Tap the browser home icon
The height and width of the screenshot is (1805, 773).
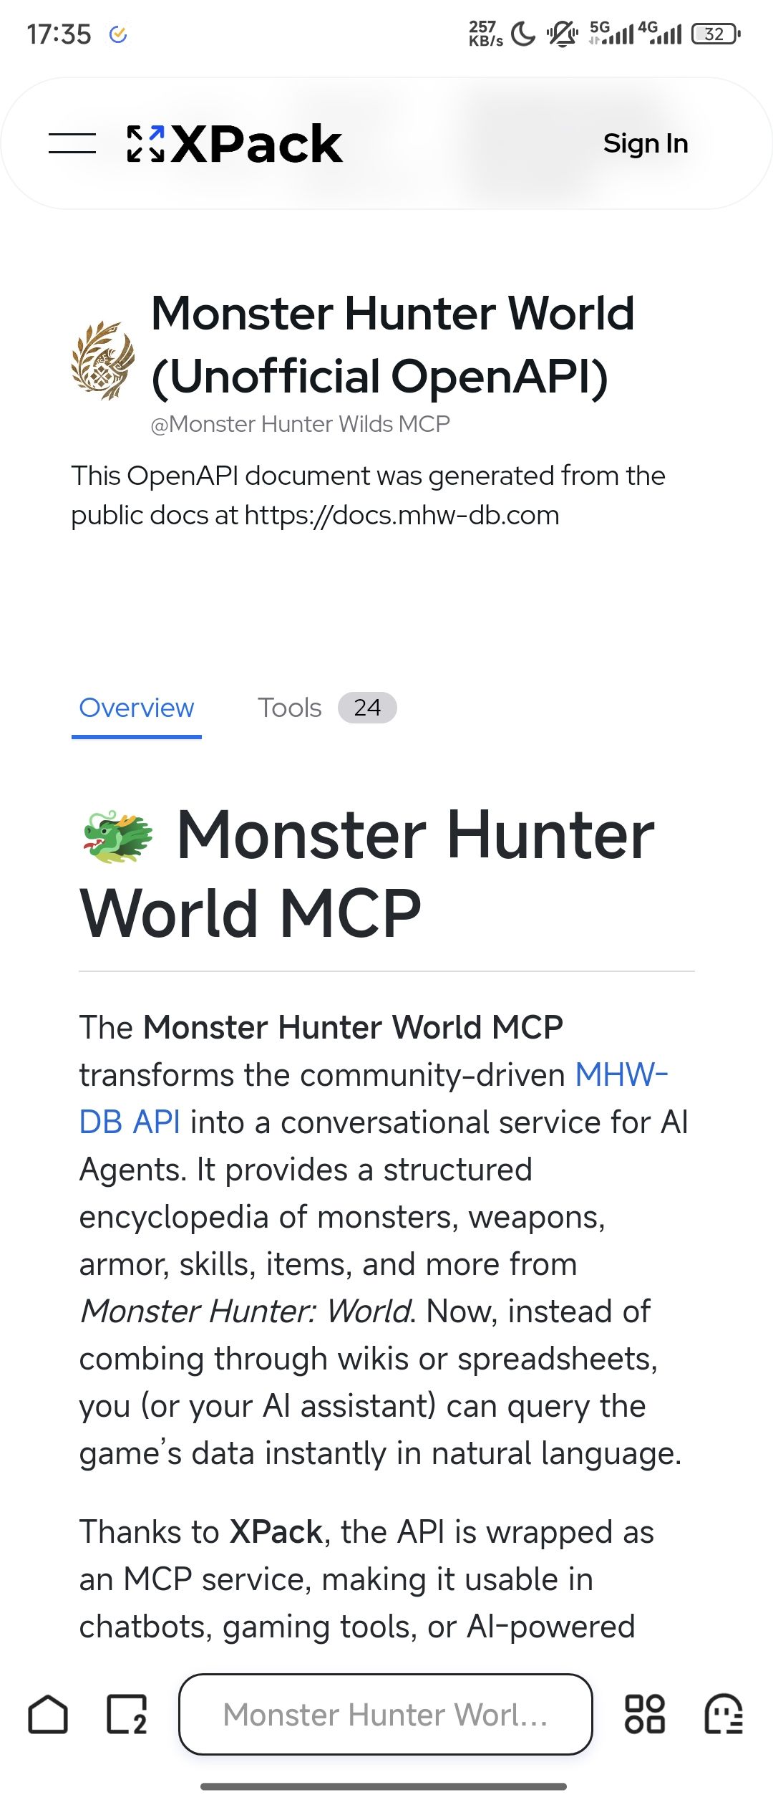[x=48, y=1715]
